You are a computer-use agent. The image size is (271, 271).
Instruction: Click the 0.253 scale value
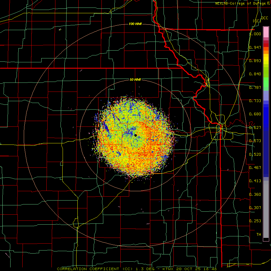click(x=255, y=221)
